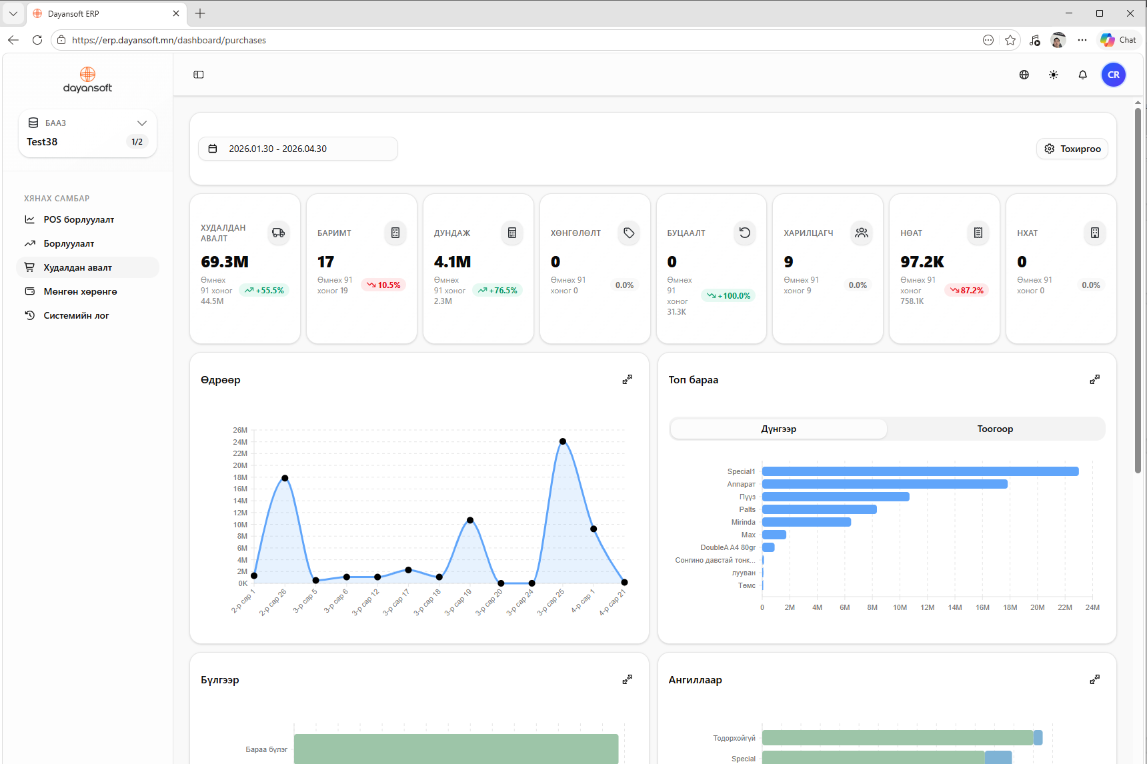Click the 3-р сар 25 peak data point
1147x764 pixels.
(563, 441)
